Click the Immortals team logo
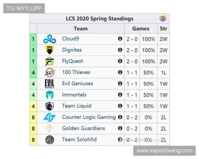199x159 pixels. click(49, 95)
